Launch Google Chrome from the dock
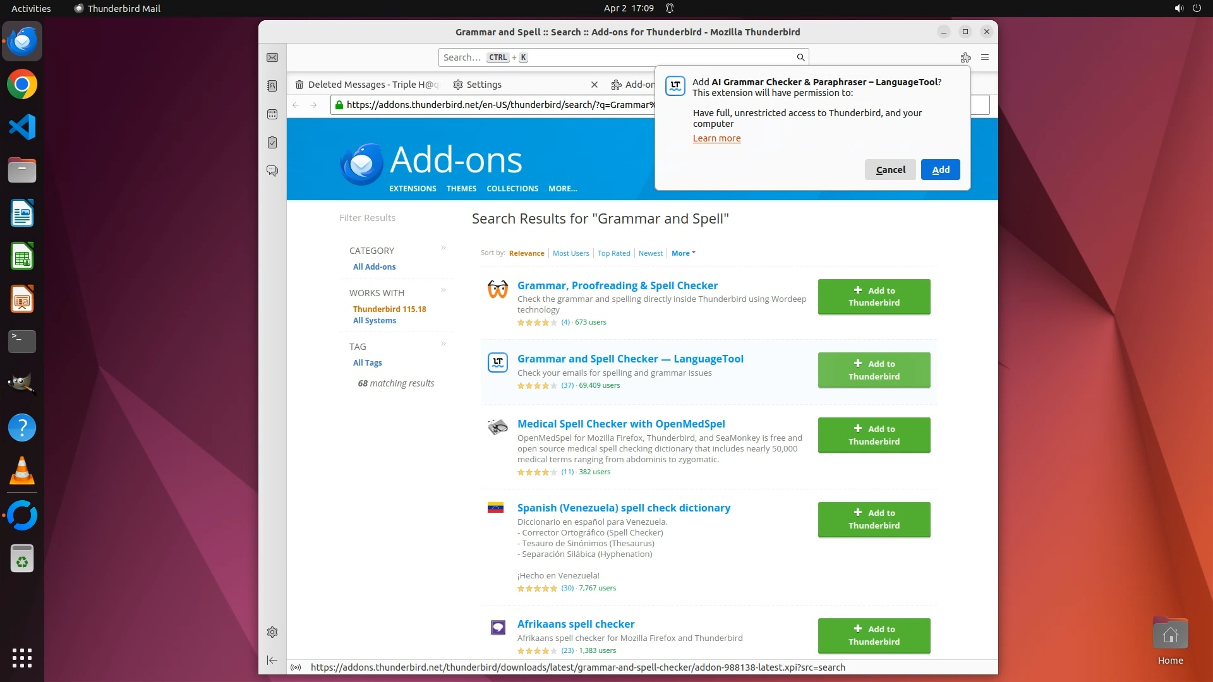This screenshot has width=1213, height=682. tap(22, 85)
